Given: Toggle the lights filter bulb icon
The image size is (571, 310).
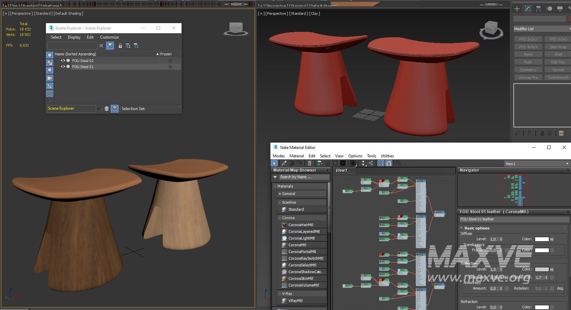Looking at the screenshot, I should tap(50, 70).
